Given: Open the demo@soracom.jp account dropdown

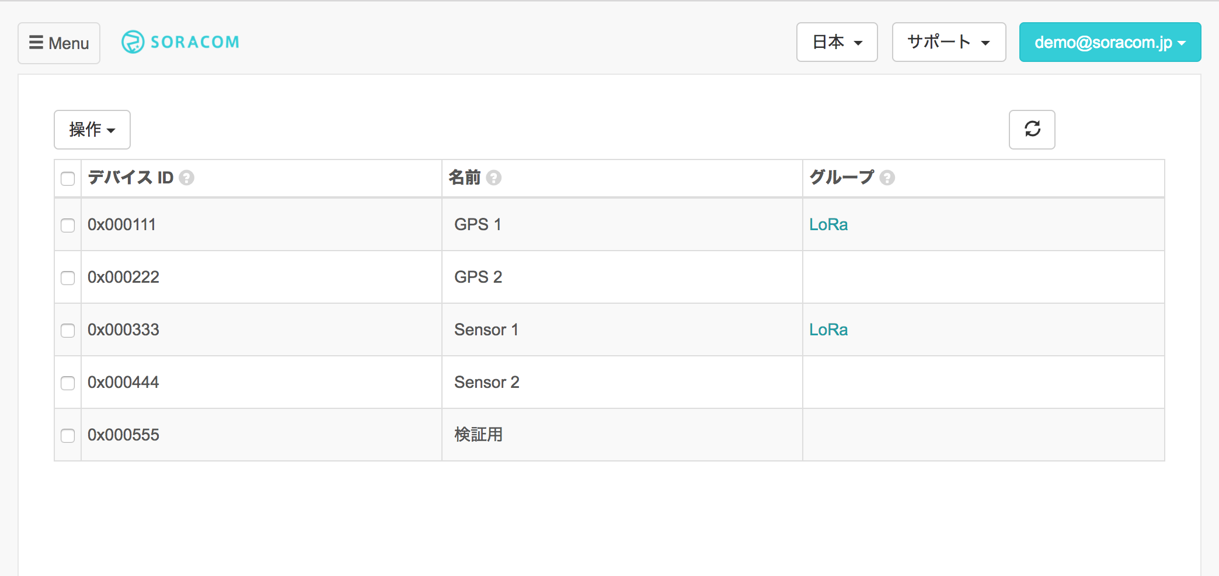Looking at the screenshot, I should (x=1110, y=42).
